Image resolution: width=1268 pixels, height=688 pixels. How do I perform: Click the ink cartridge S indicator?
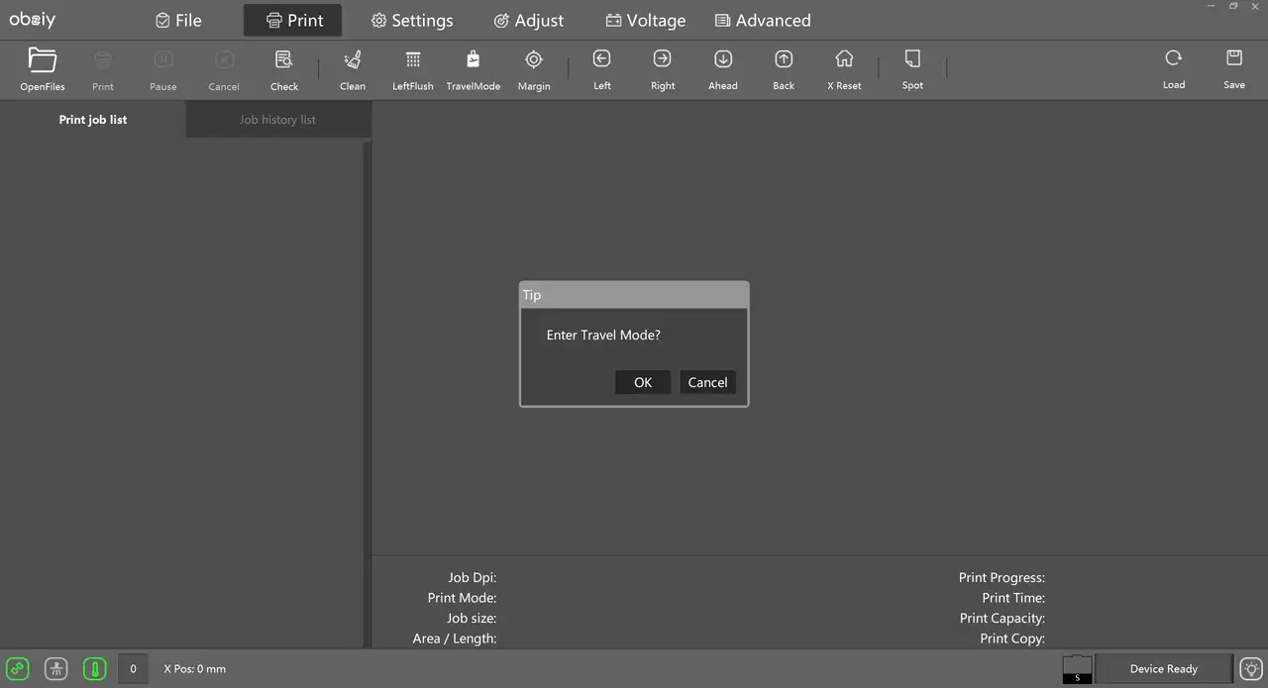(1077, 669)
